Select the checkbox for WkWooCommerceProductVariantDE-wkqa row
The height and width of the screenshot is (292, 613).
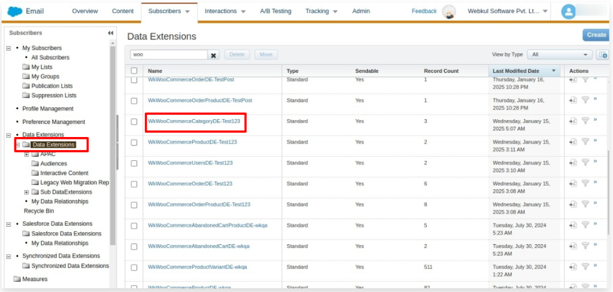(x=134, y=267)
